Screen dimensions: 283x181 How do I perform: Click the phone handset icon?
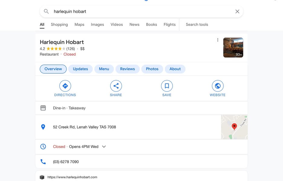point(43,162)
